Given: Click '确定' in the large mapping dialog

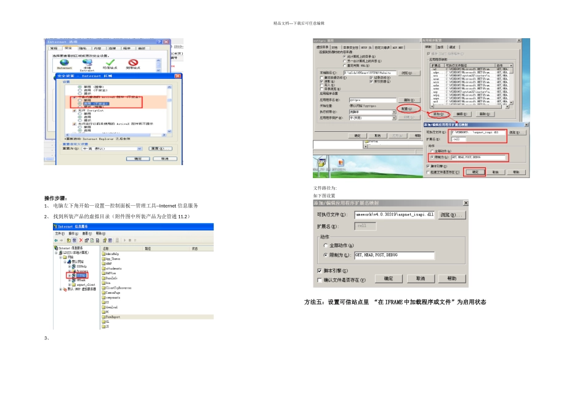Looking at the screenshot, I should click(x=389, y=279).
